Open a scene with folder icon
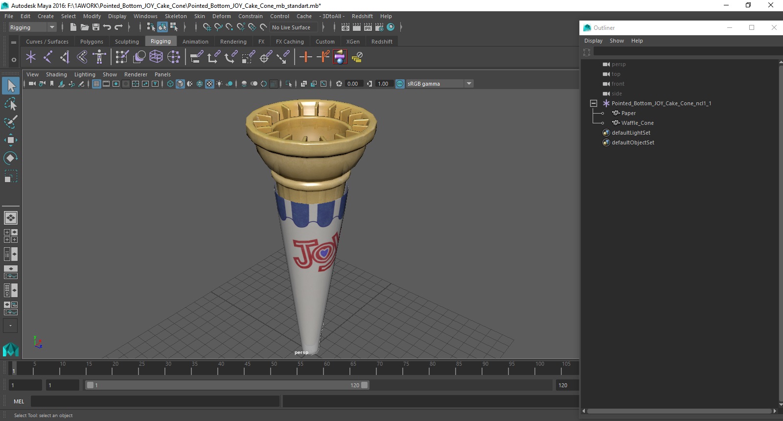Image resolution: width=783 pixels, height=421 pixels. click(85, 27)
